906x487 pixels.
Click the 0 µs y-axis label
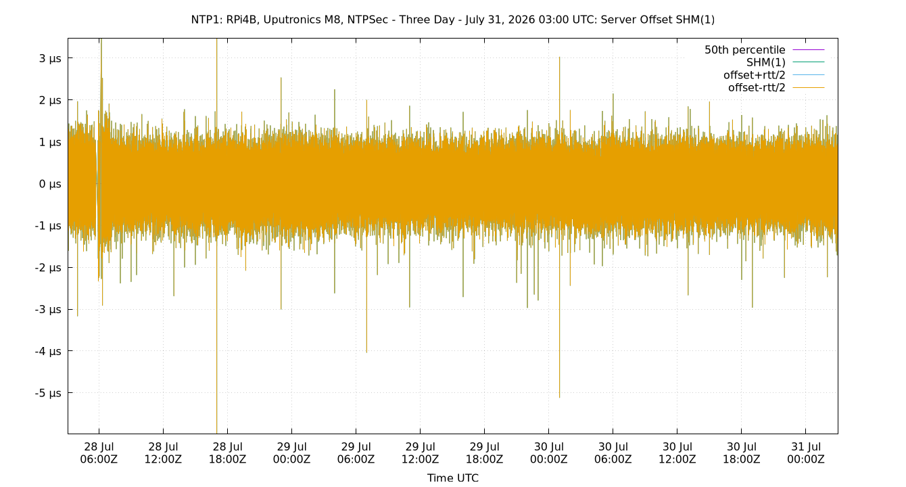[51, 184]
